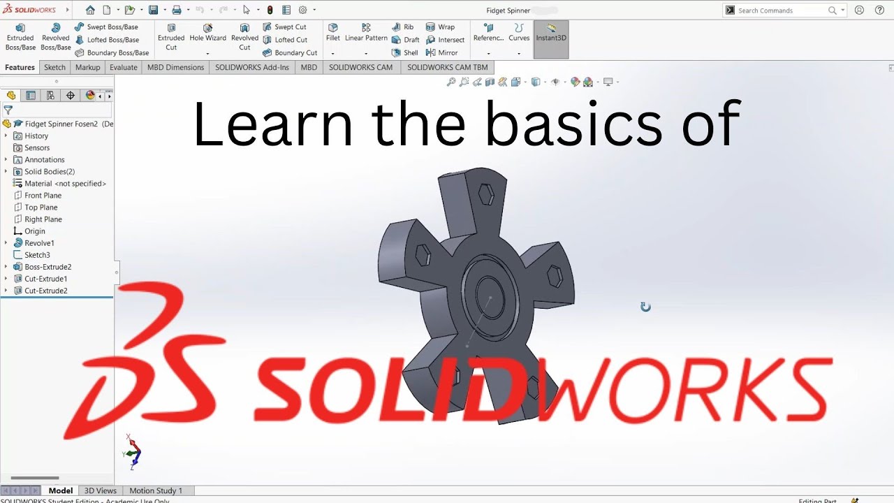Image resolution: width=894 pixels, height=503 pixels.
Task: Switch to the Sketch tab
Action: tap(54, 67)
